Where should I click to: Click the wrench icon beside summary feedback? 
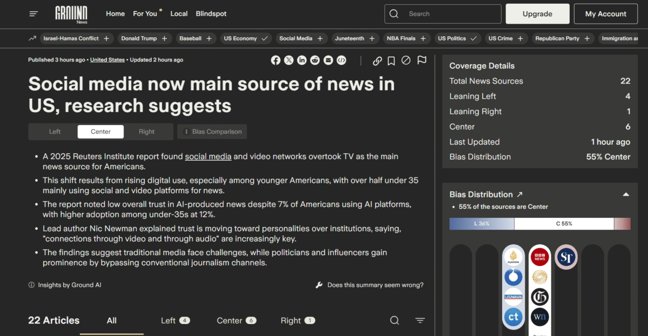(x=319, y=285)
